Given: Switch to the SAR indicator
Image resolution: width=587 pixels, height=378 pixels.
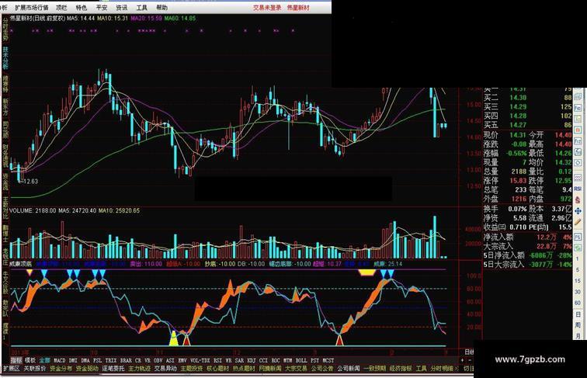Looking at the screenshot, I should [239, 360].
